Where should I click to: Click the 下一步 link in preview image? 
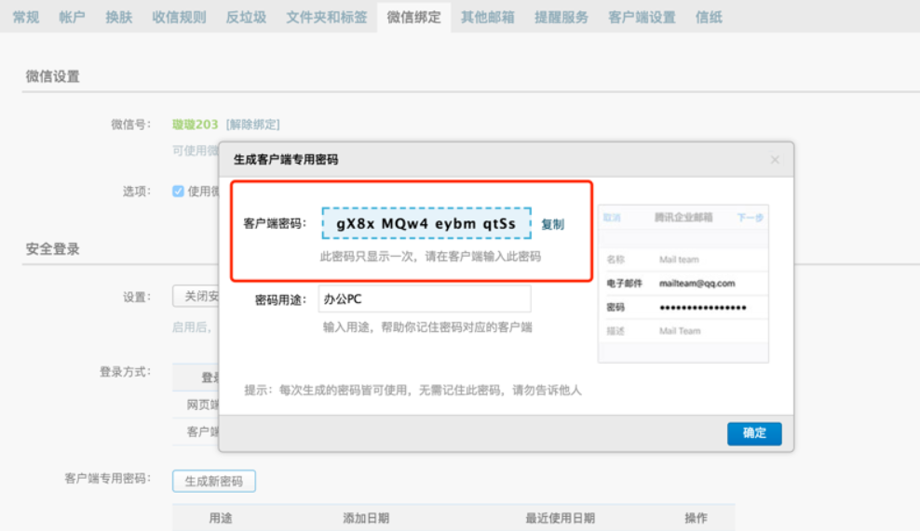point(750,218)
